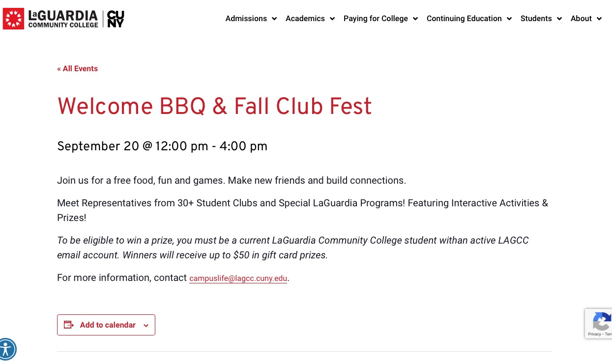Select the Students menu item
This screenshot has width=612, height=361.
pyautogui.click(x=536, y=19)
